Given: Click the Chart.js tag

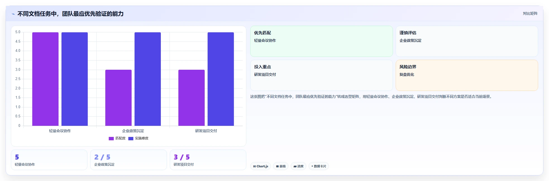Looking at the screenshot, I should point(261,166).
